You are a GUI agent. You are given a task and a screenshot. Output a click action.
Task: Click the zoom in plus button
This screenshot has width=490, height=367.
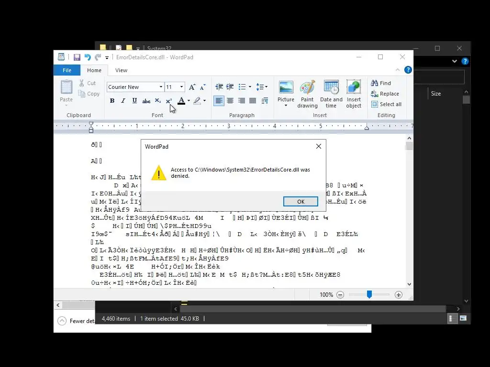click(x=399, y=295)
